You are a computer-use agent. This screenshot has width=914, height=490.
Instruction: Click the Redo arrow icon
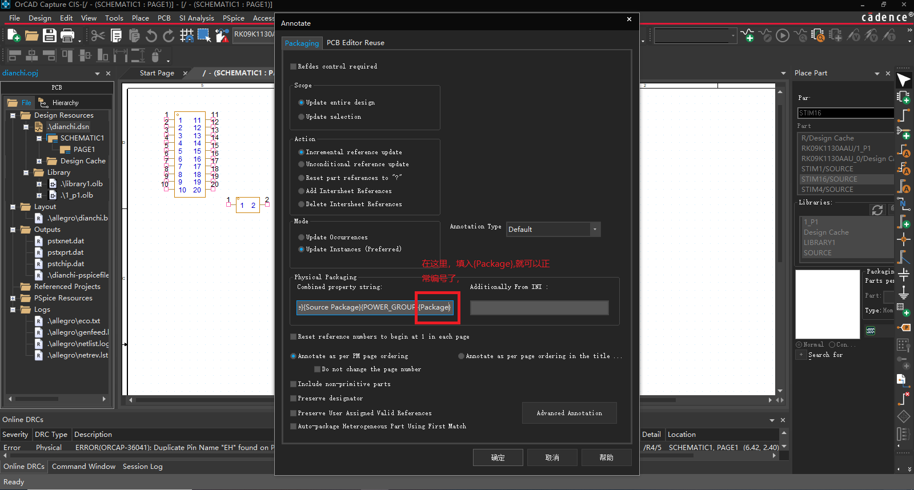[169, 35]
